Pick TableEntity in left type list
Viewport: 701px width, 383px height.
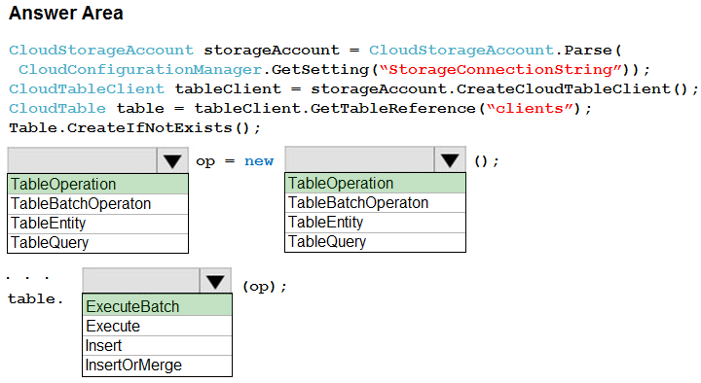[98, 224]
